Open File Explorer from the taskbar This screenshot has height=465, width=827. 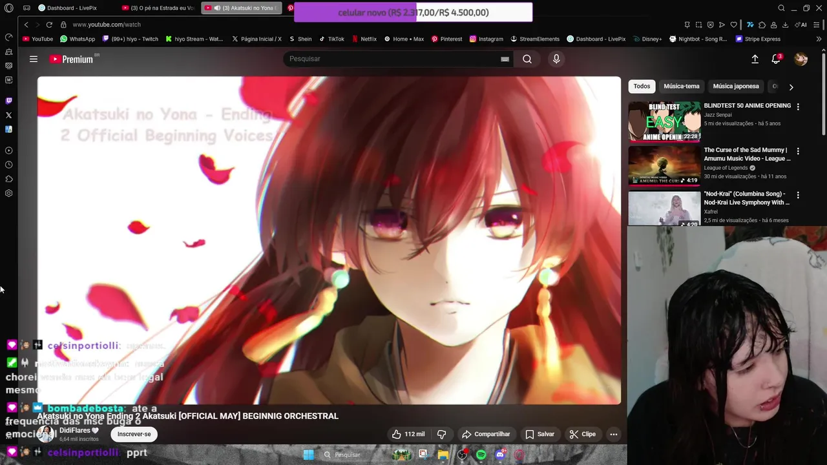443,455
